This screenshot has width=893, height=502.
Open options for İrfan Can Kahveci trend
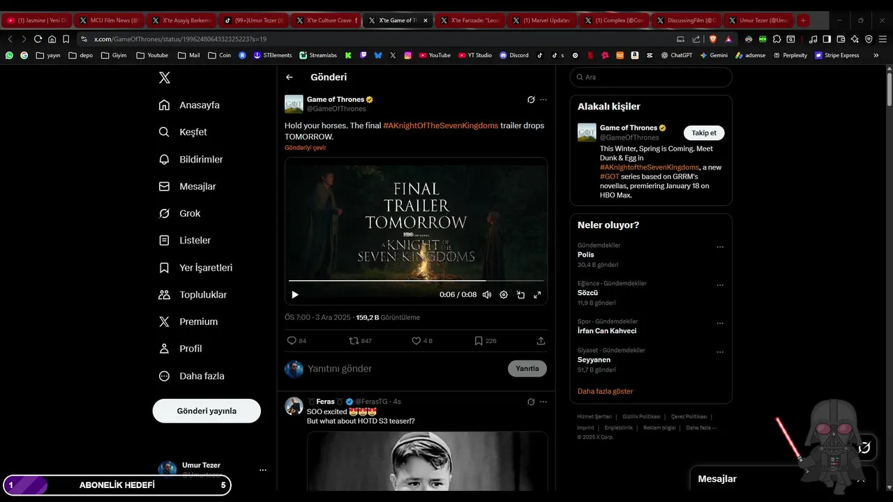point(720,324)
